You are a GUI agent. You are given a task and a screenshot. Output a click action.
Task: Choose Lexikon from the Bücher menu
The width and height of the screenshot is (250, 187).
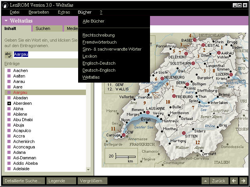(90, 56)
